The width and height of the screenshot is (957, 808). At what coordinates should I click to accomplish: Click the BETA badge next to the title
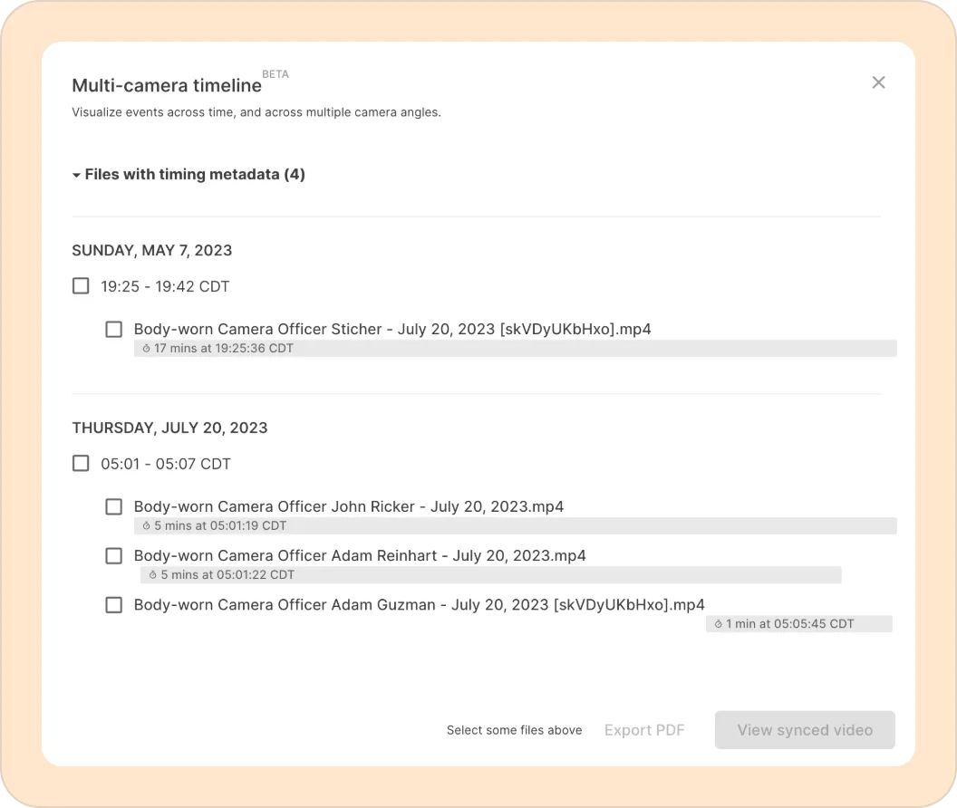275,74
